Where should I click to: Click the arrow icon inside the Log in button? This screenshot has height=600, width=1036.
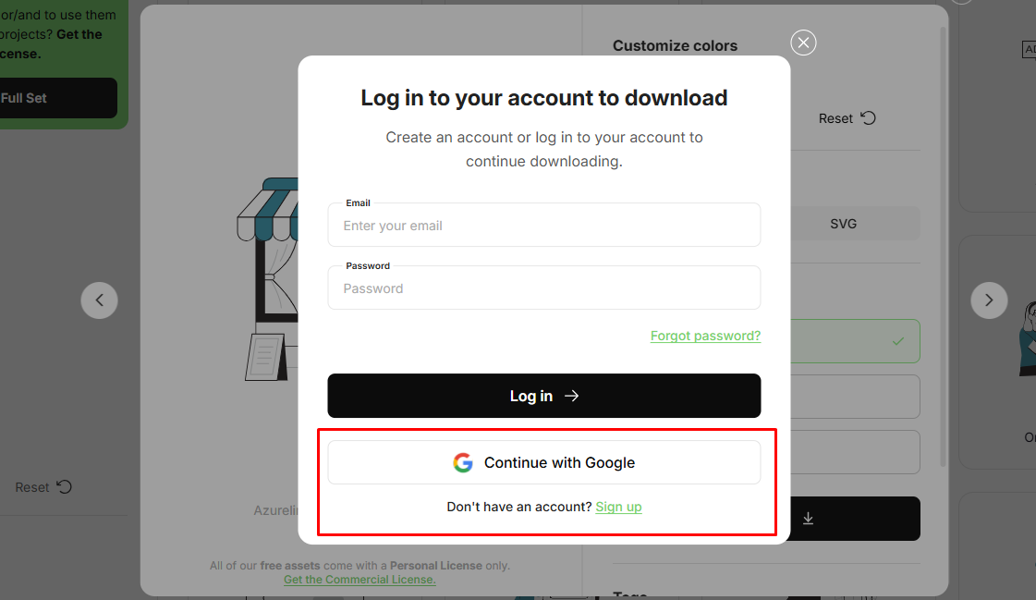(x=571, y=396)
